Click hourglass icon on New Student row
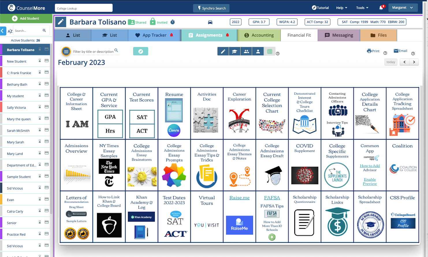Viewport: 428px width, 257px height. tap(40, 61)
